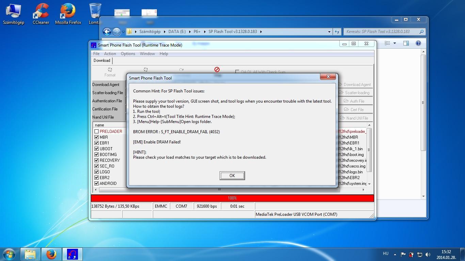
Task: Uncheck the ANDROID partition checkbox
Action: 96,184
